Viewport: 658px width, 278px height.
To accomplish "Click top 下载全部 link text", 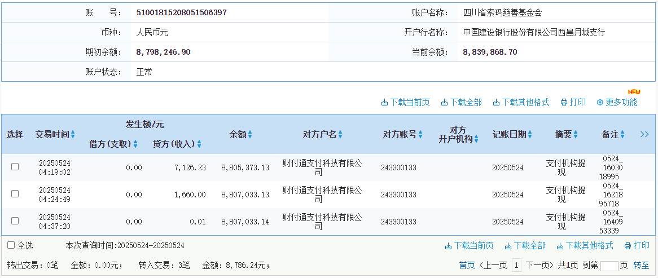I will [x=466, y=102].
